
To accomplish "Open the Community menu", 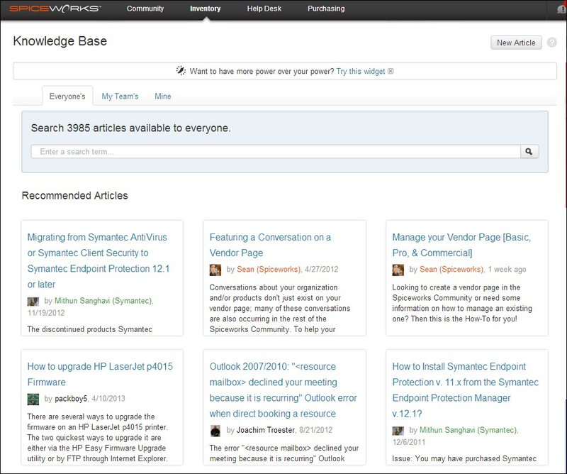I will [145, 9].
